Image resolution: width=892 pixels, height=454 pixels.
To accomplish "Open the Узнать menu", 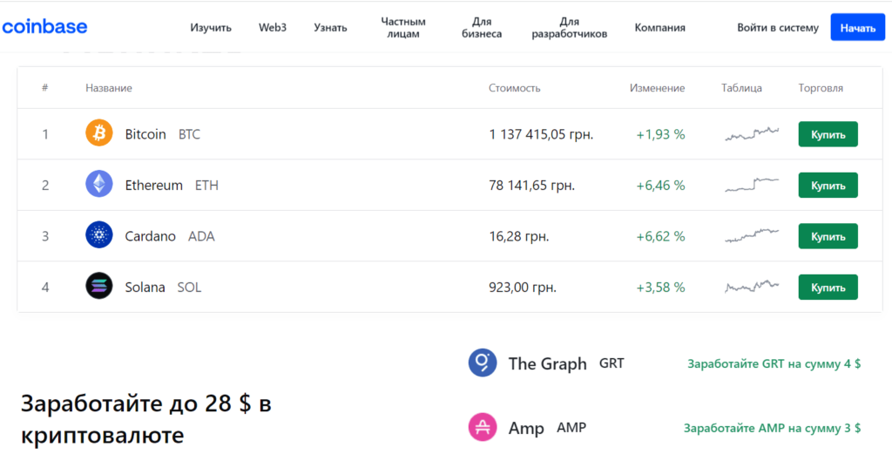I will click(330, 28).
